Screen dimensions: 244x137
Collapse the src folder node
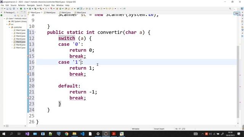7,24
